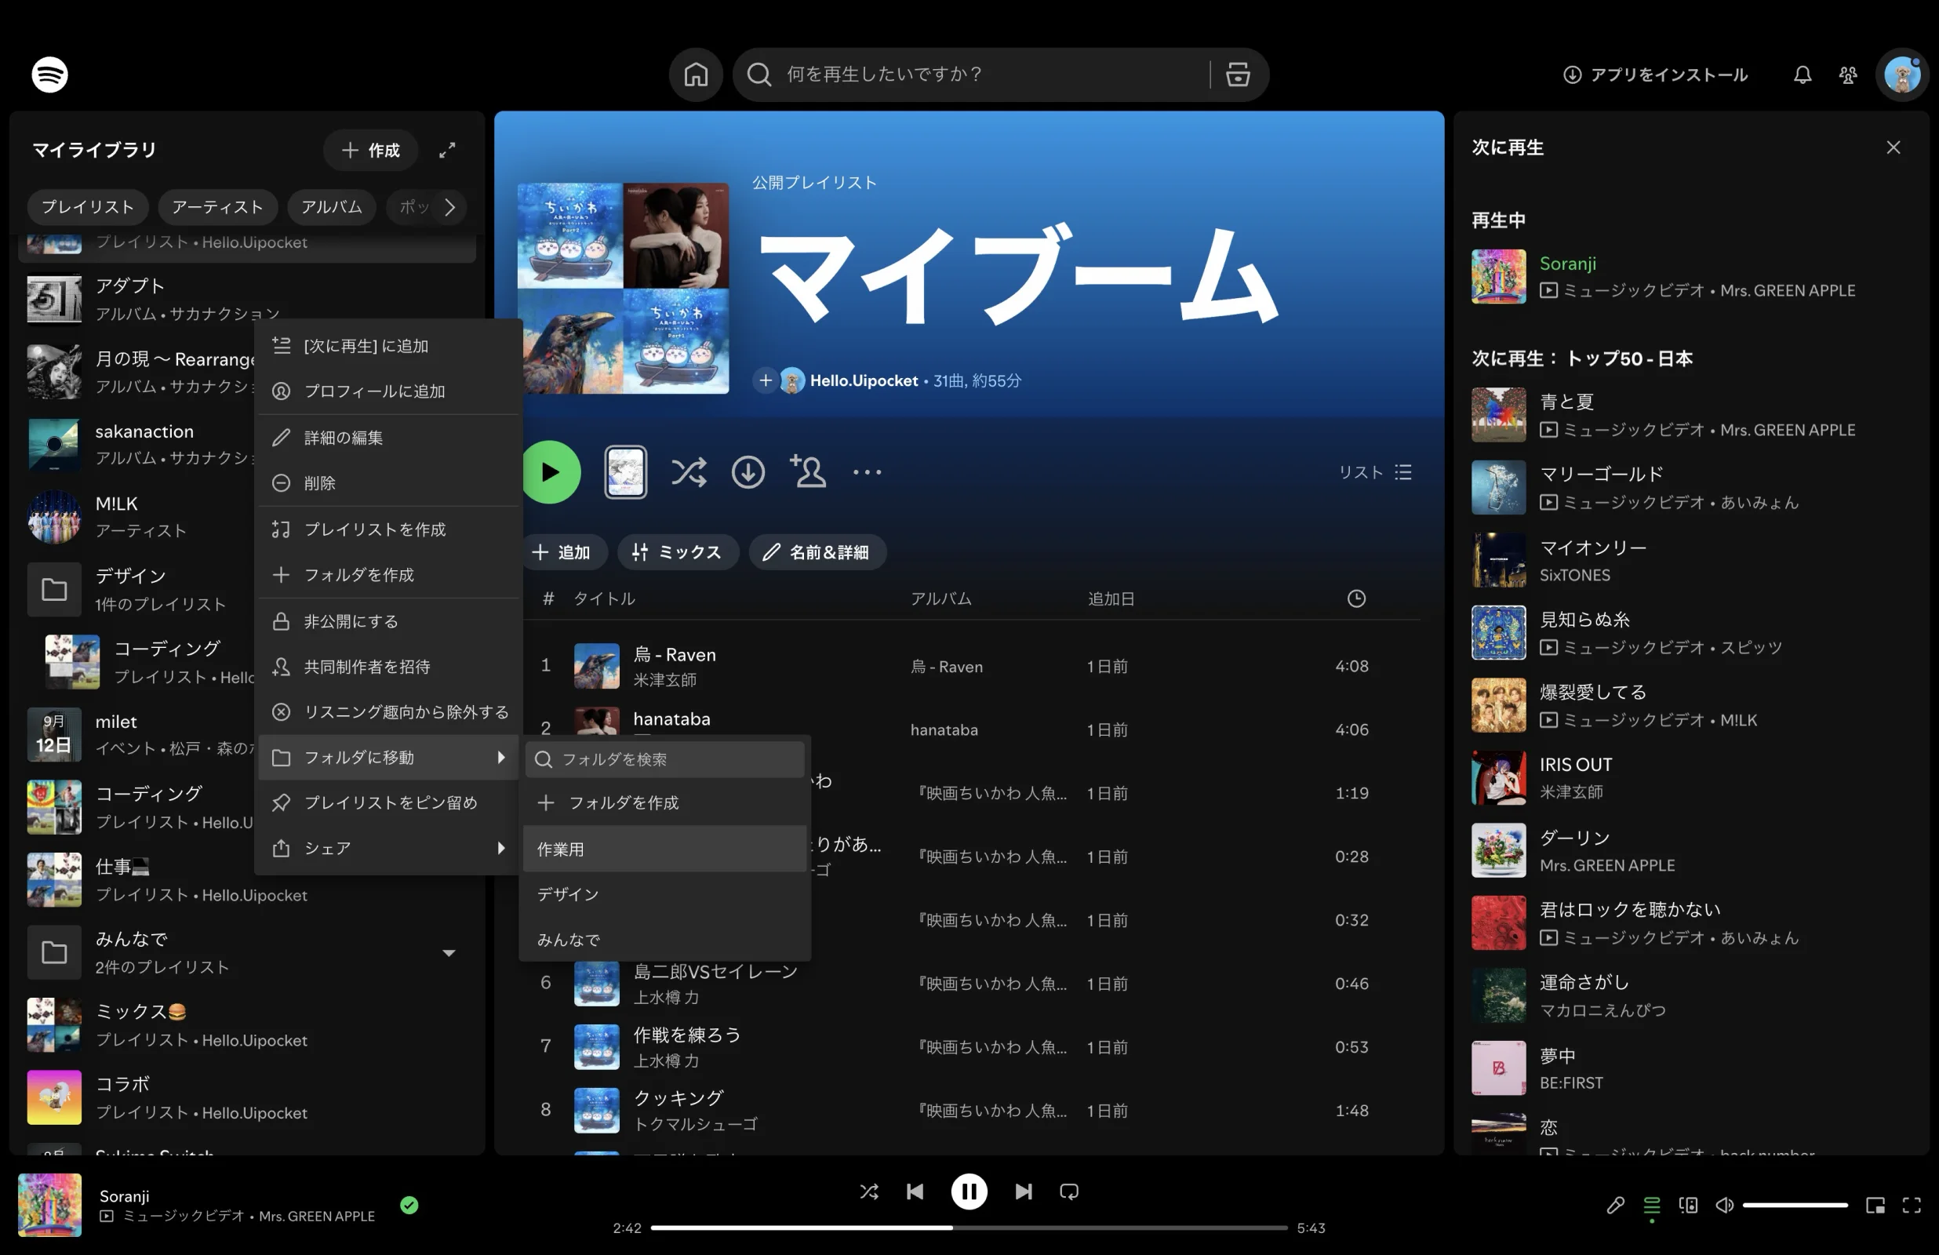Move playlist to the デザイン folder
This screenshot has height=1255, width=1939.
click(x=664, y=894)
